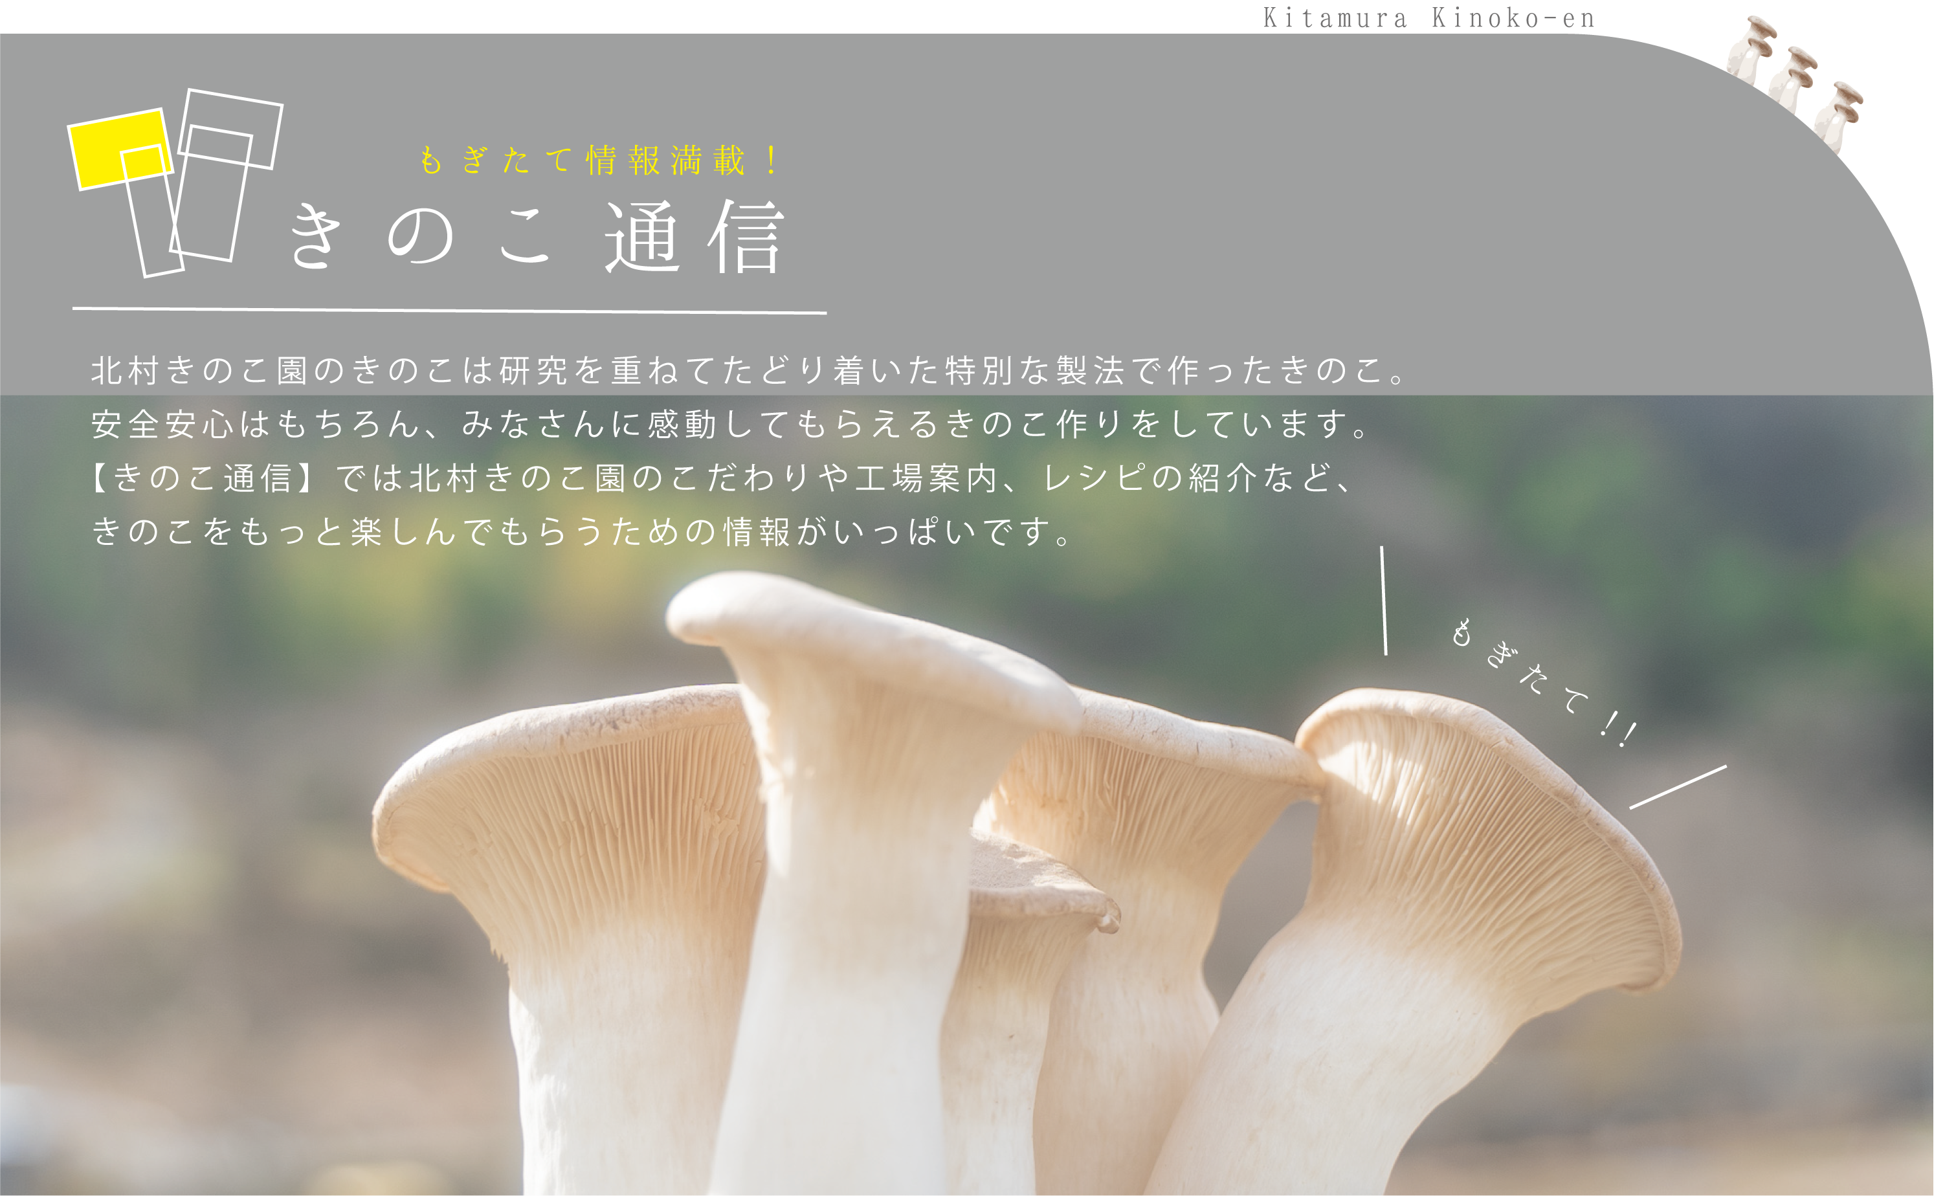Click the white underline below the title

[449, 310]
